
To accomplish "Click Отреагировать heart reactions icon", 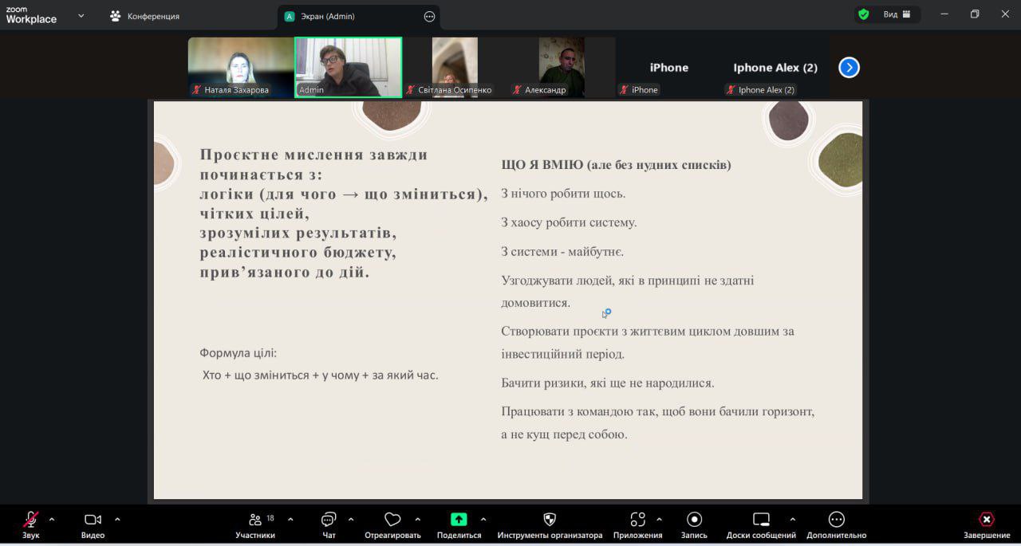I will pyautogui.click(x=392, y=520).
